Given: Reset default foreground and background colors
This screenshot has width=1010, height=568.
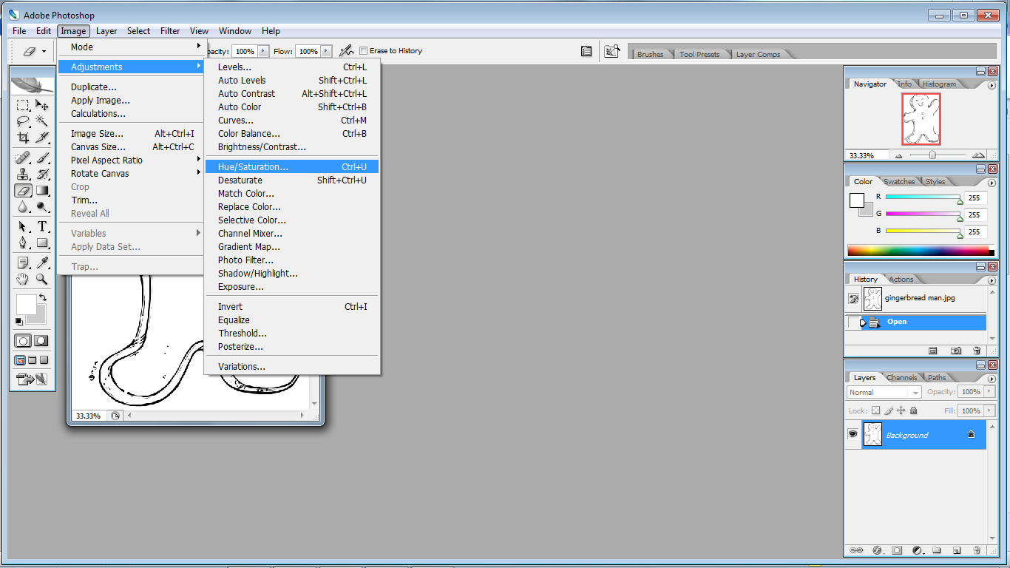Looking at the screenshot, I should point(19,322).
